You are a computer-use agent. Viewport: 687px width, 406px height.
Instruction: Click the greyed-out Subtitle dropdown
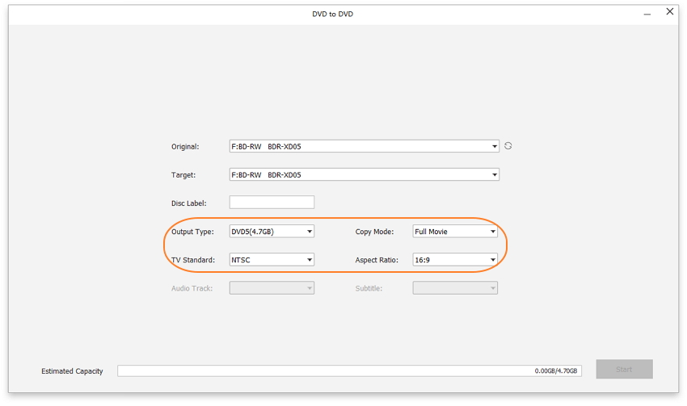455,288
